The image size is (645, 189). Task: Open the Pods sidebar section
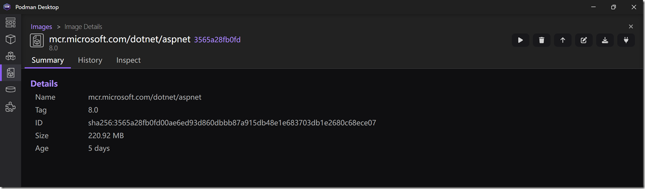tap(10, 56)
